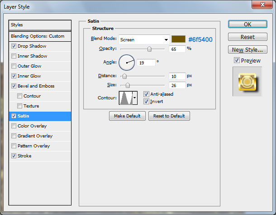Click the Distance slider handle
Viewport: 276px width, 215px height.
click(x=124, y=76)
